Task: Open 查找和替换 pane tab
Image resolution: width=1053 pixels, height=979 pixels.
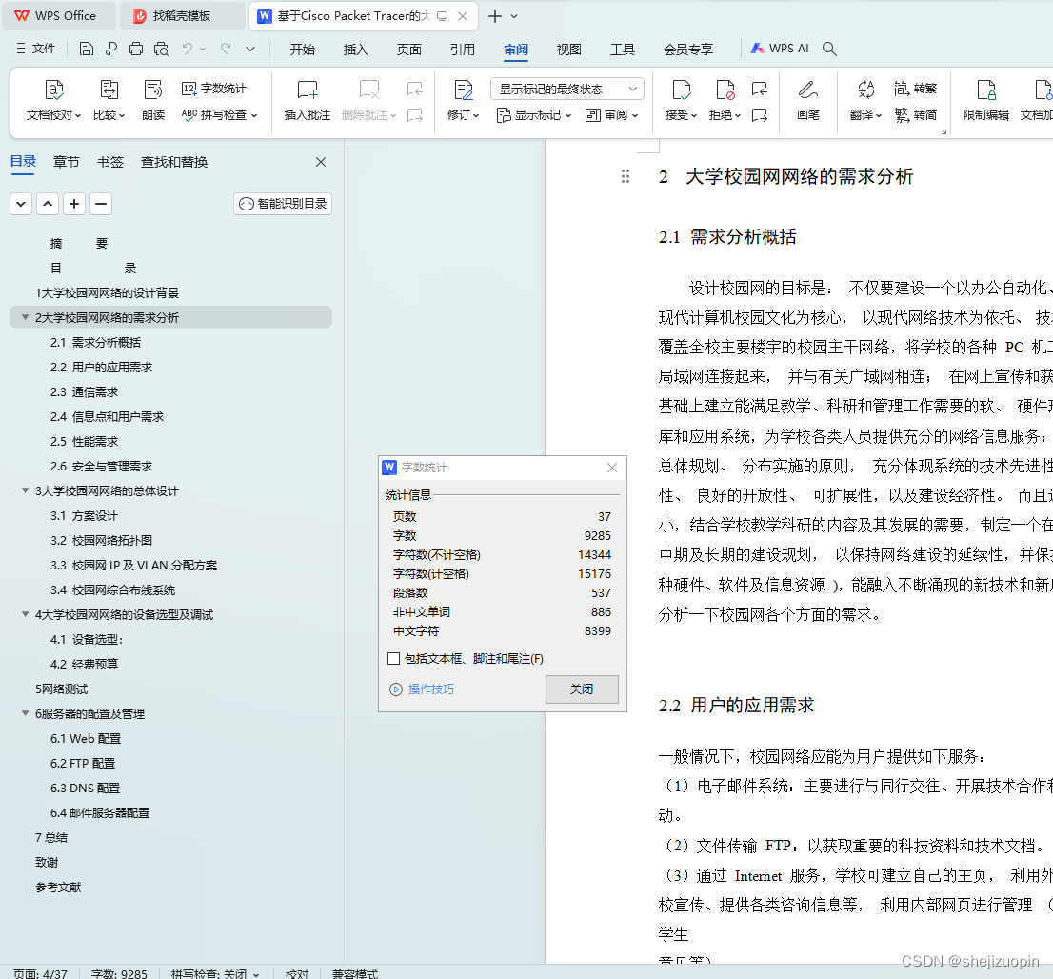Action: [174, 162]
